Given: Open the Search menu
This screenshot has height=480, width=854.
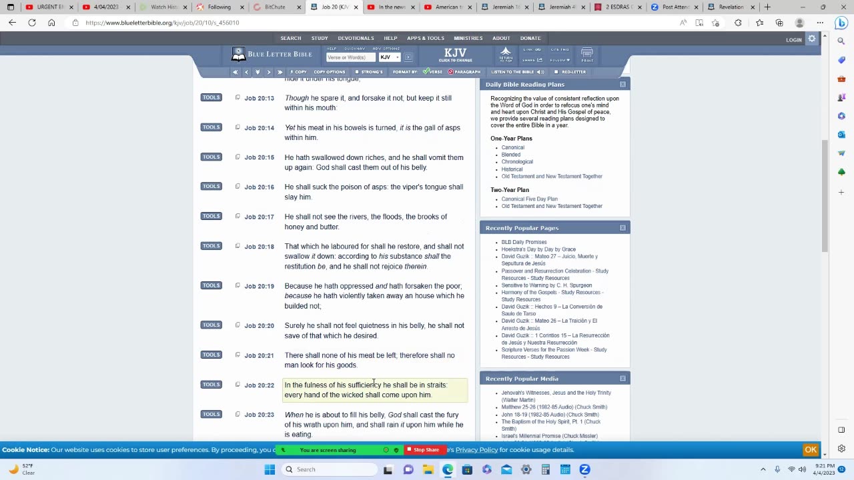Looking at the screenshot, I should pos(290,38).
